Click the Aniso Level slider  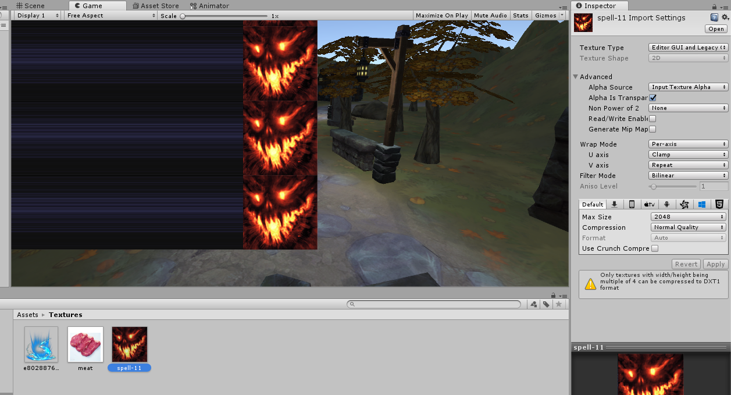[673, 186]
